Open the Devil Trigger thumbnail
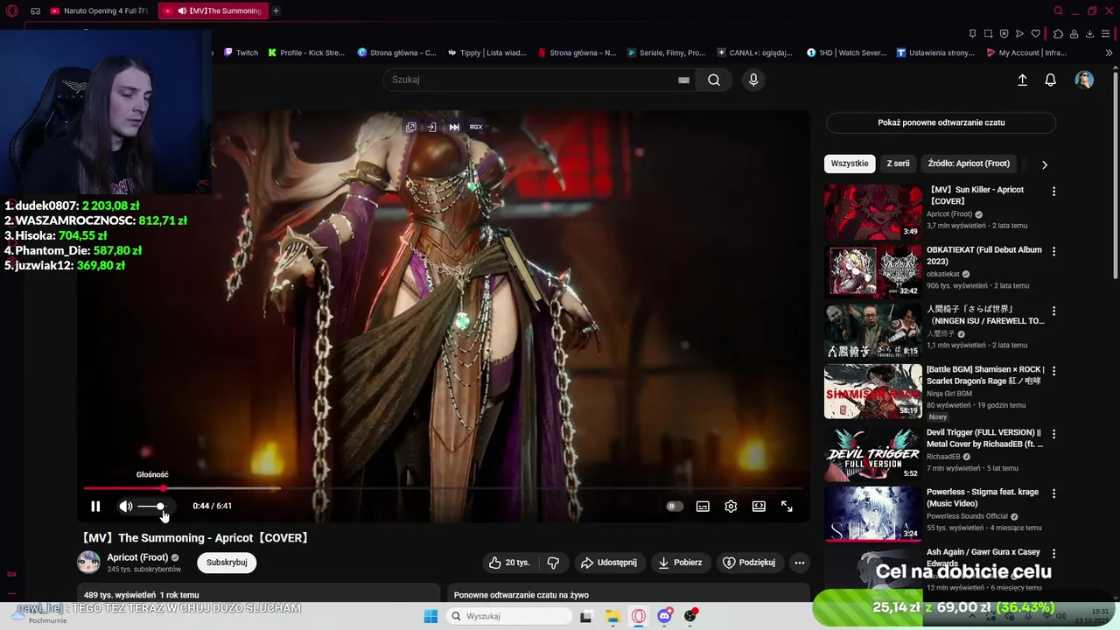The width and height of the screenshot is (1120, 630). 872,453
